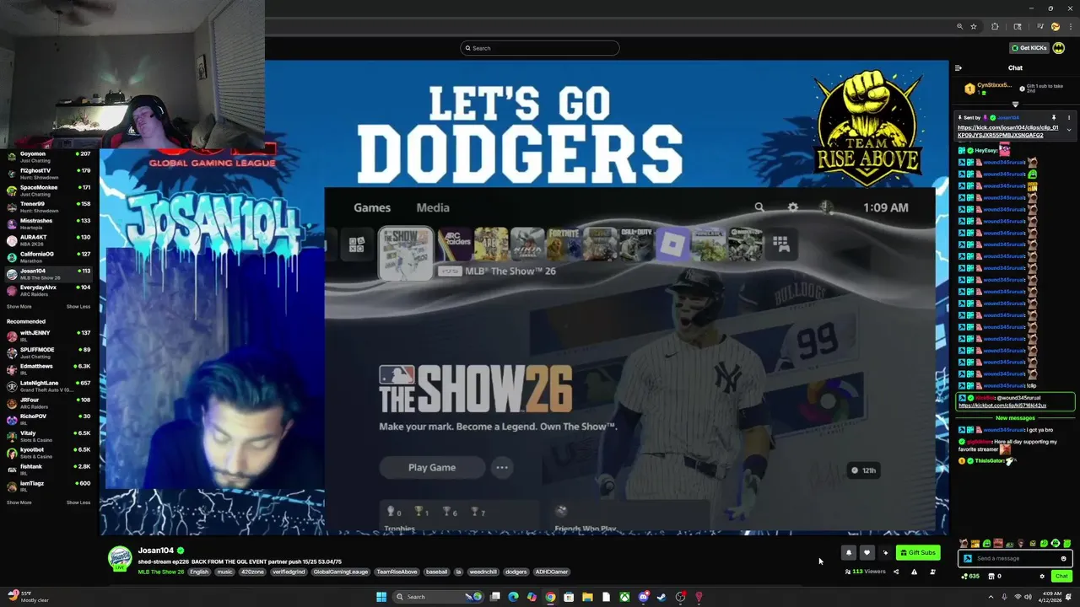
Task: Click the Josan104 streamer name
Action: 156,551
